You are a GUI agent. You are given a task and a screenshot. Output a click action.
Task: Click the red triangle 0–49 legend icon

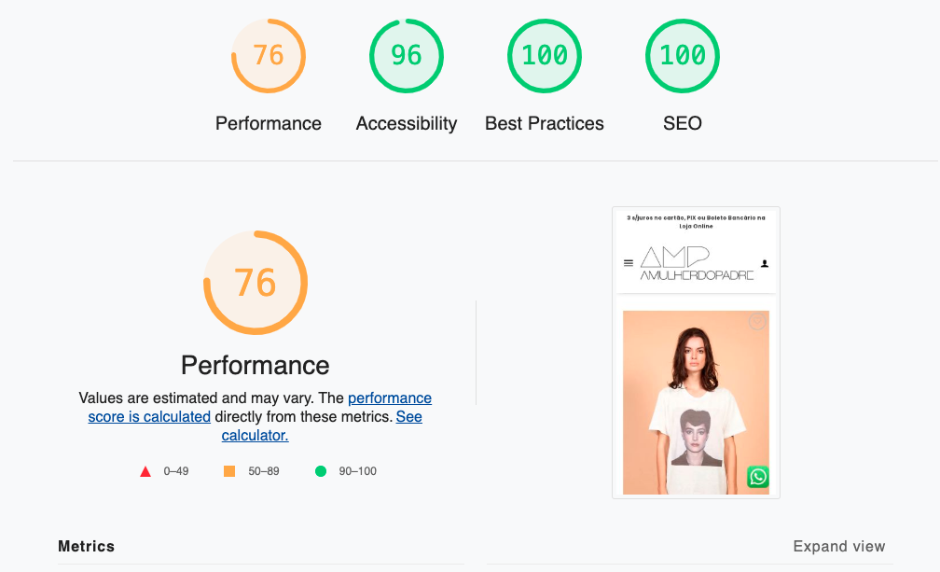(x=145, y=471)
